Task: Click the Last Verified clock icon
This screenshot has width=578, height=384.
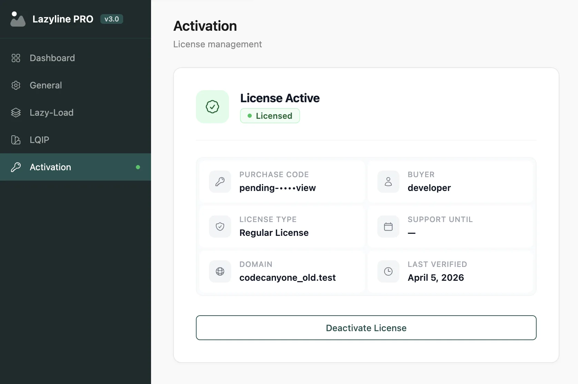Action: click(x=388, y=271)
